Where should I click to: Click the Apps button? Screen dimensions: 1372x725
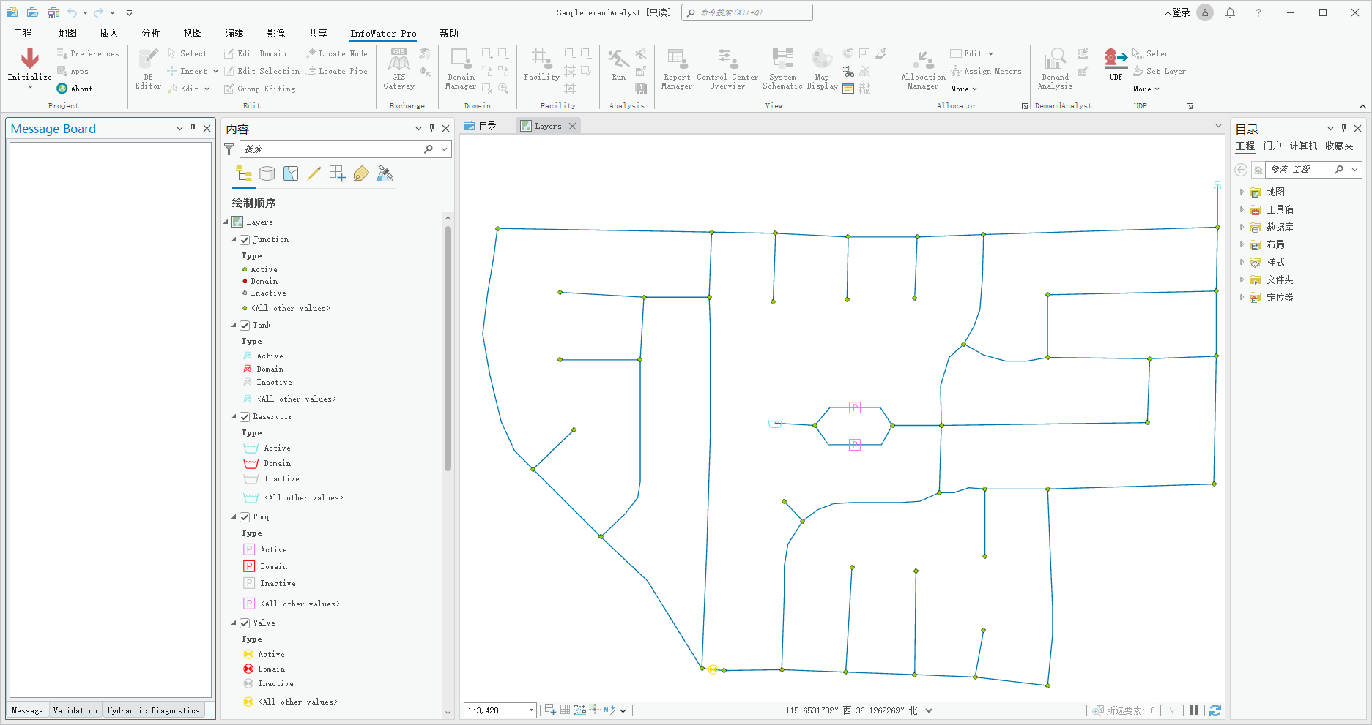73,71
